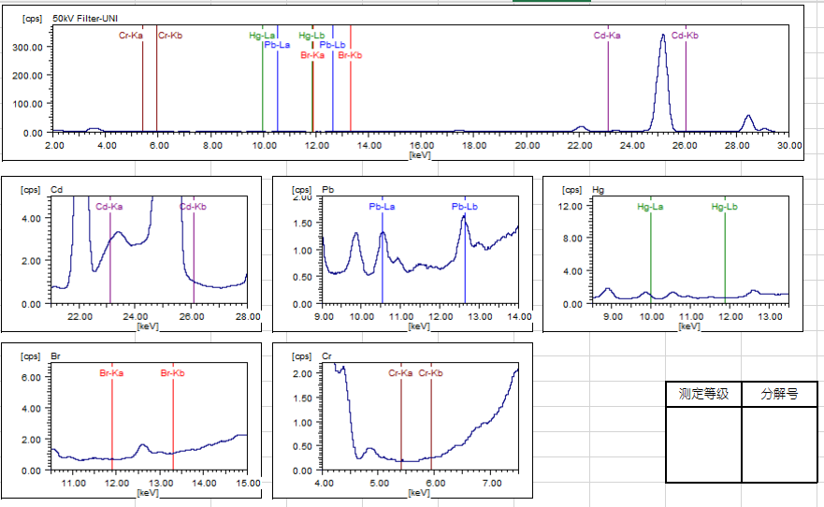The width and height of the screenshot is (824, 507).
Task: Select the 测定等级 header cell
Action: pos(703,395)
